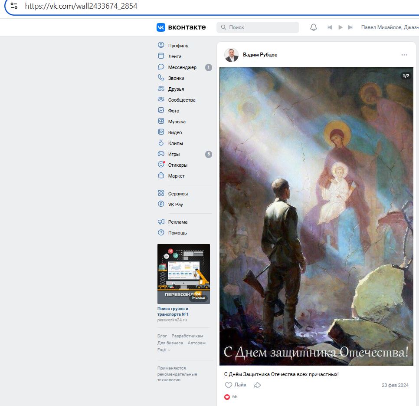
Task: Open the Видео section label
Action: (175, 133)
